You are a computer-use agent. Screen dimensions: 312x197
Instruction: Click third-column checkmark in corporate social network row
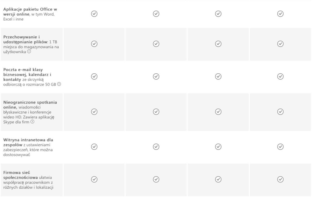(218, 179)
